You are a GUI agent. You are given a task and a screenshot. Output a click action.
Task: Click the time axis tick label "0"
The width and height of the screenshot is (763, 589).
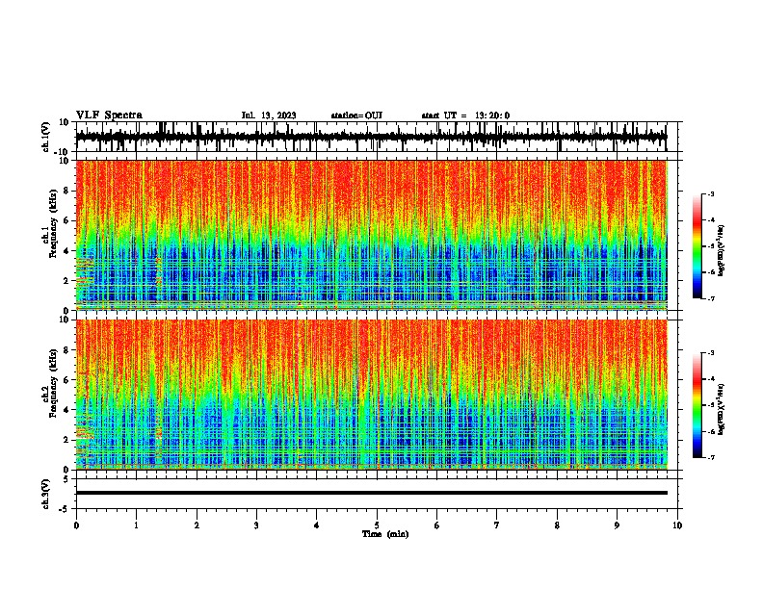(x=76, y=525)
